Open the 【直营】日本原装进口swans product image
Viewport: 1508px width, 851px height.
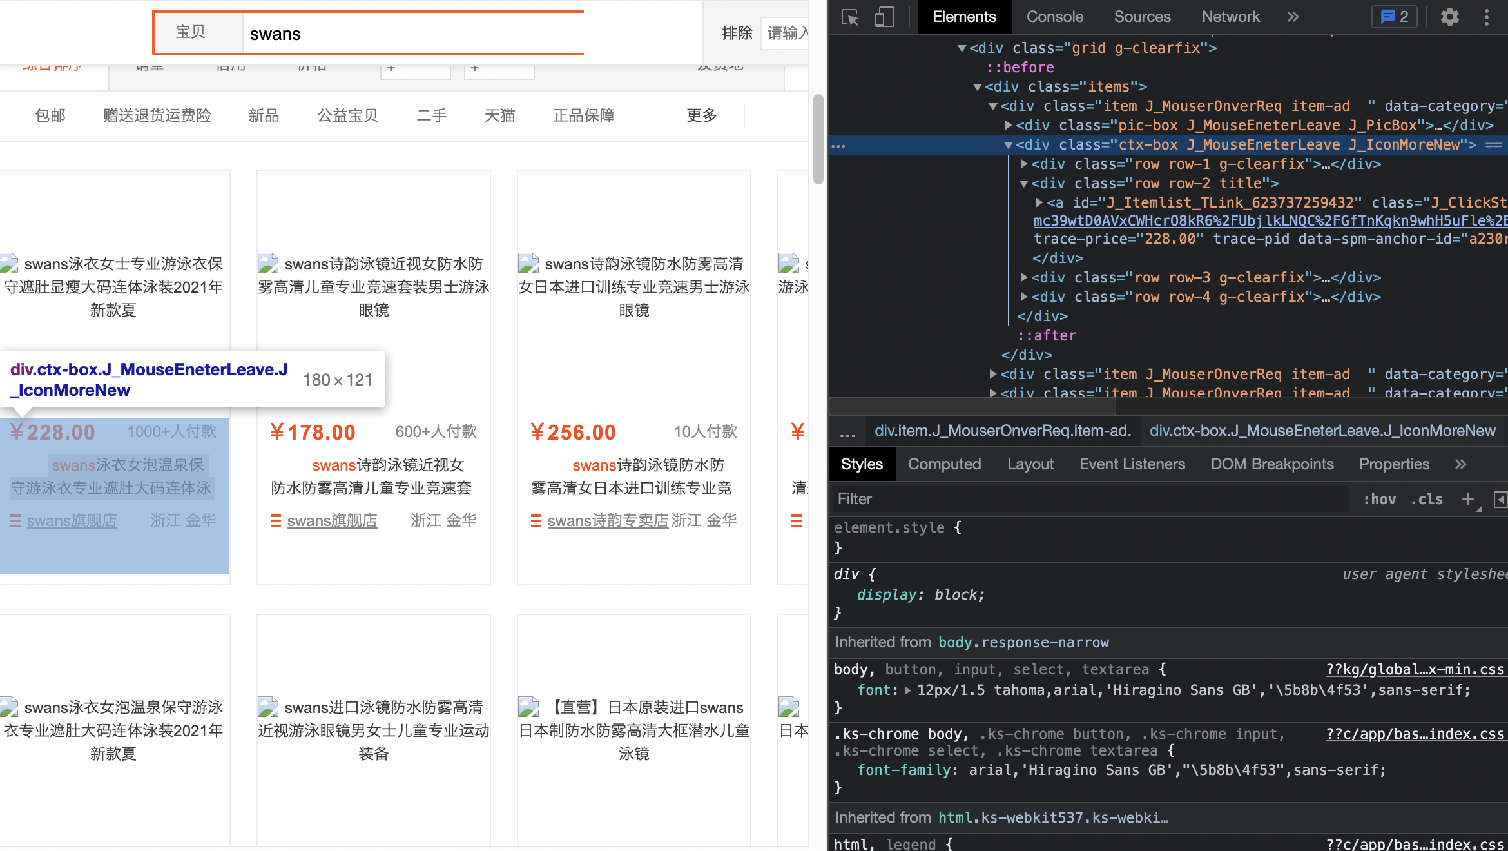[x=634, y=730]
